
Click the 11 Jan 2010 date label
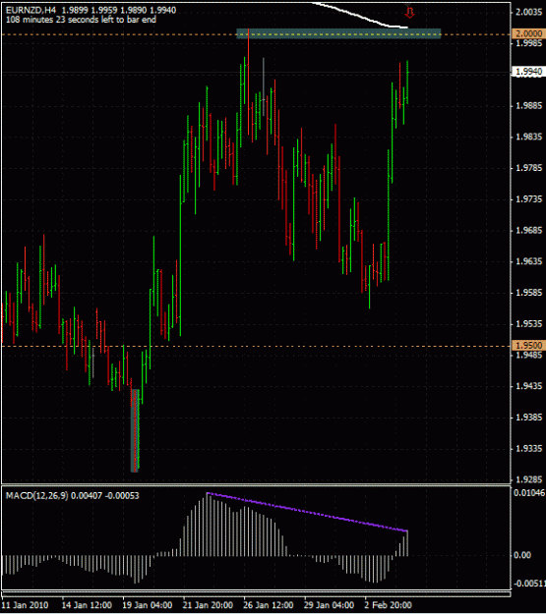click(x=26, y=605)
